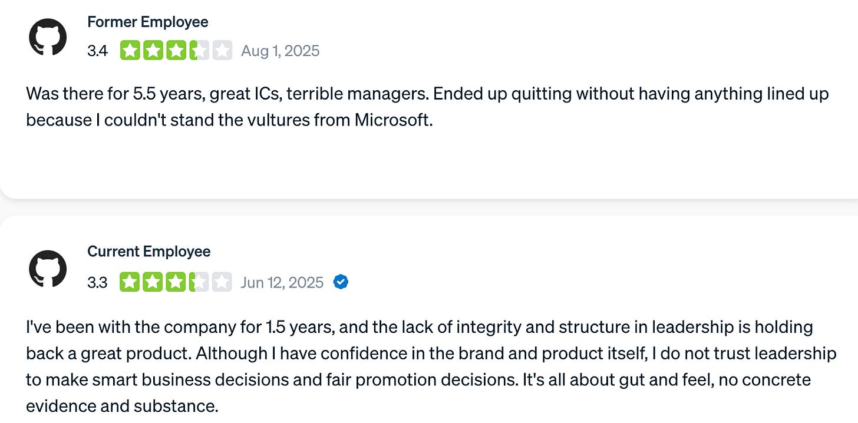This screenshot has width=858, height=423.
Task: Click the blue verified badge near Jun 12, 2025
Action: 341,282
